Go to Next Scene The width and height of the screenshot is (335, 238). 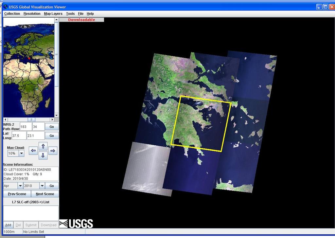45,194
